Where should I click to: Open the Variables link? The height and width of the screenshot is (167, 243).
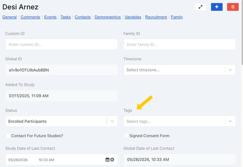[133, 17]
